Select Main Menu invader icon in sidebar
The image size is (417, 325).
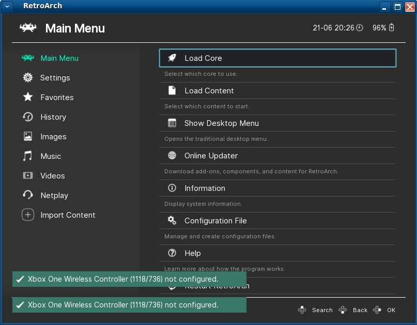[28, 58]
